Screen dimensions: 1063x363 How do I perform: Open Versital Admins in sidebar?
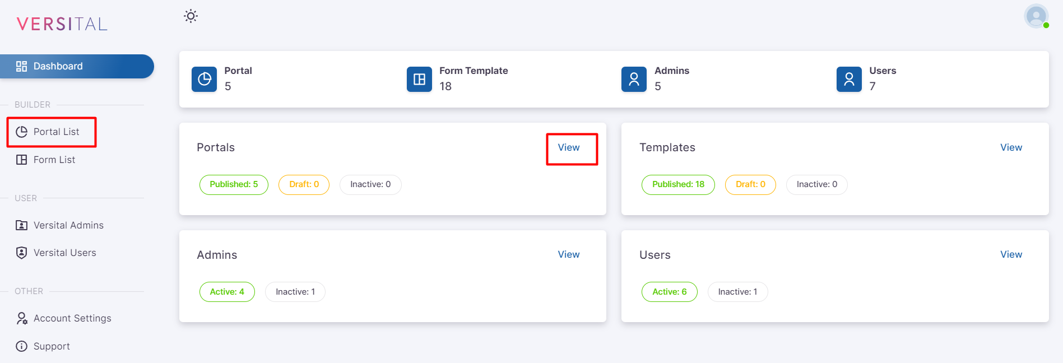point(68,225)
